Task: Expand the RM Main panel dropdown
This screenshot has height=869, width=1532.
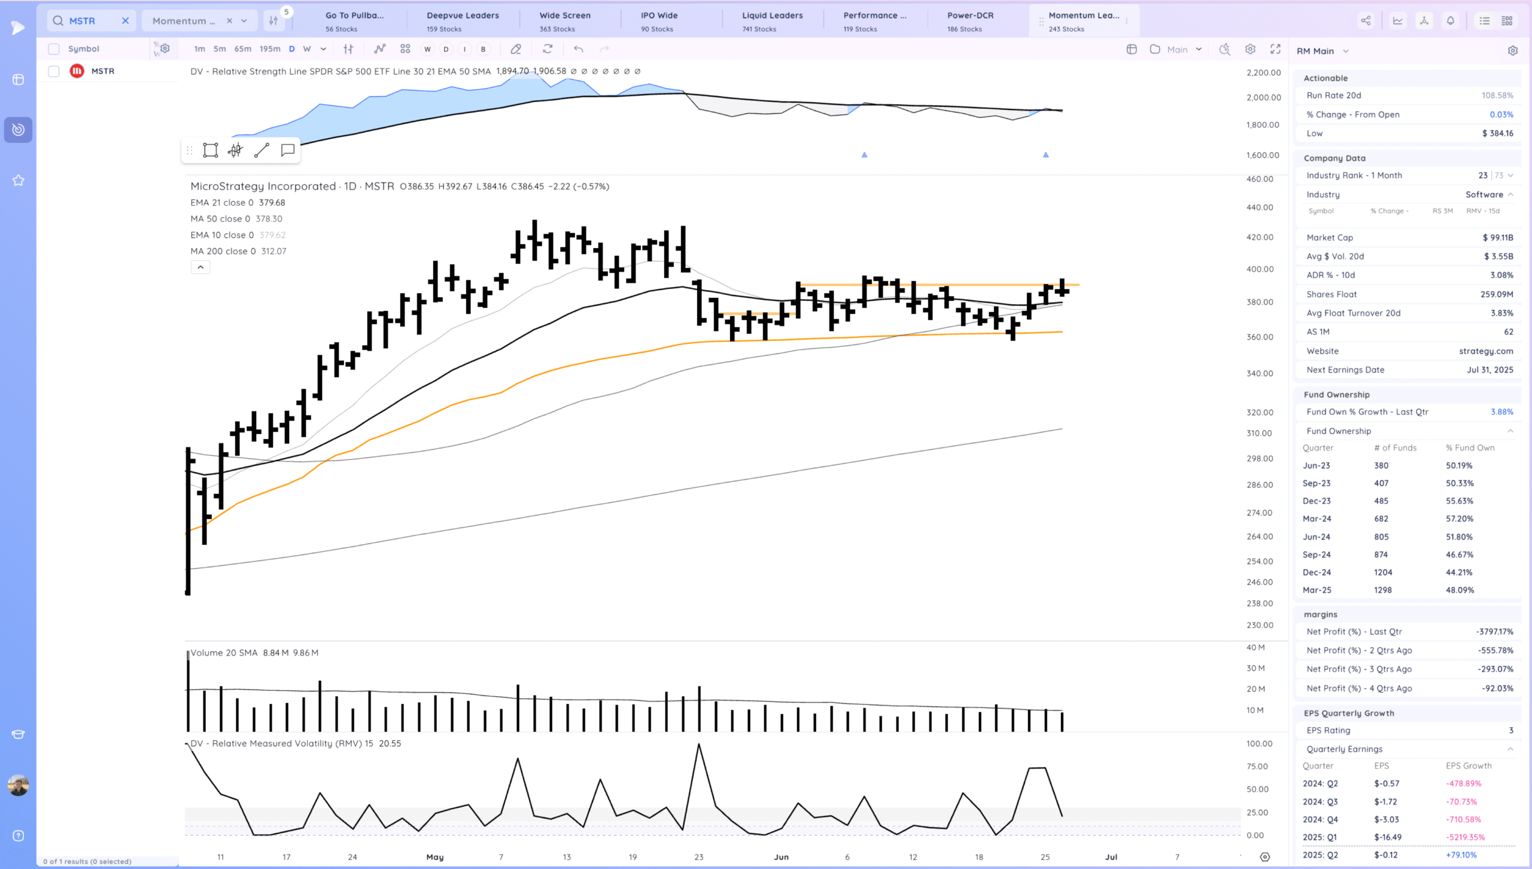Action: 1346,51
